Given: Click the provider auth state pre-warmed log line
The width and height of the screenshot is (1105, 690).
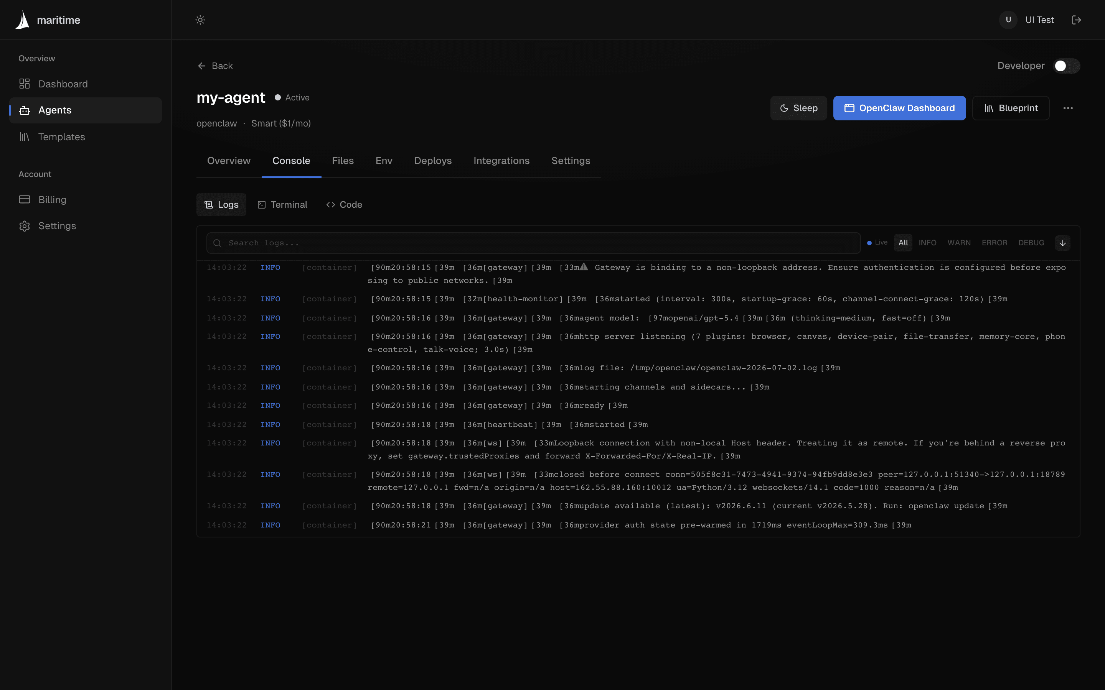Looking at the screenshot, I should pos(638,525).
